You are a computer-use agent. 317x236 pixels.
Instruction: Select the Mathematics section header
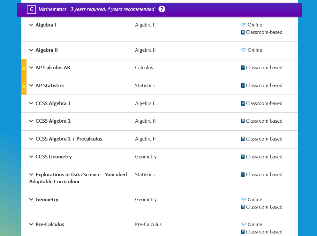point(160,10)
